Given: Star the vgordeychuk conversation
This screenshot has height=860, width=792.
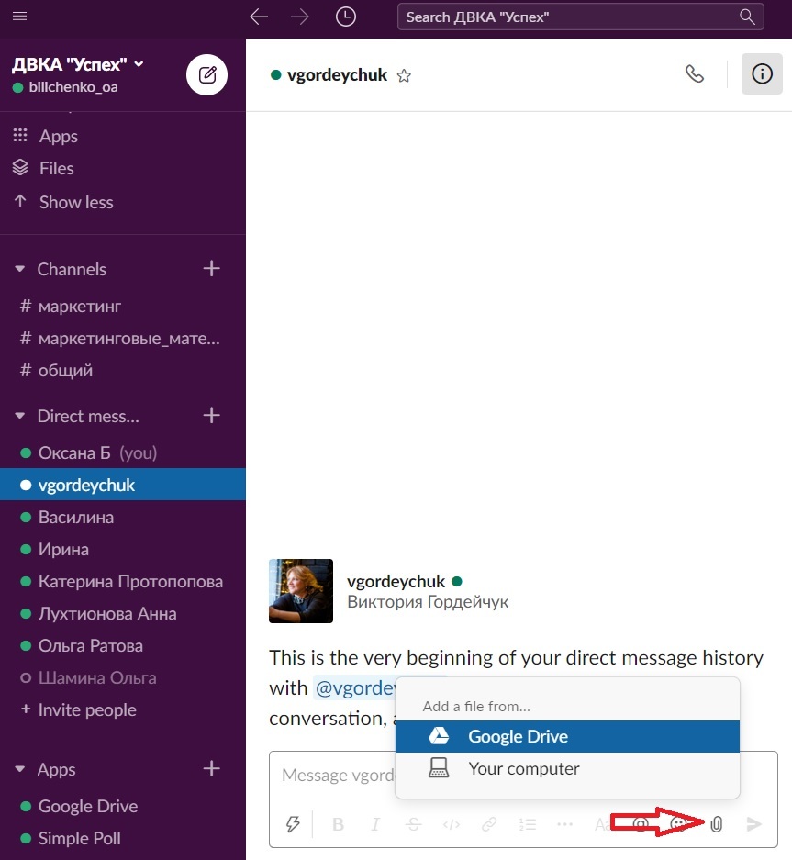Looking at the screenshot, I should (404, 75).
